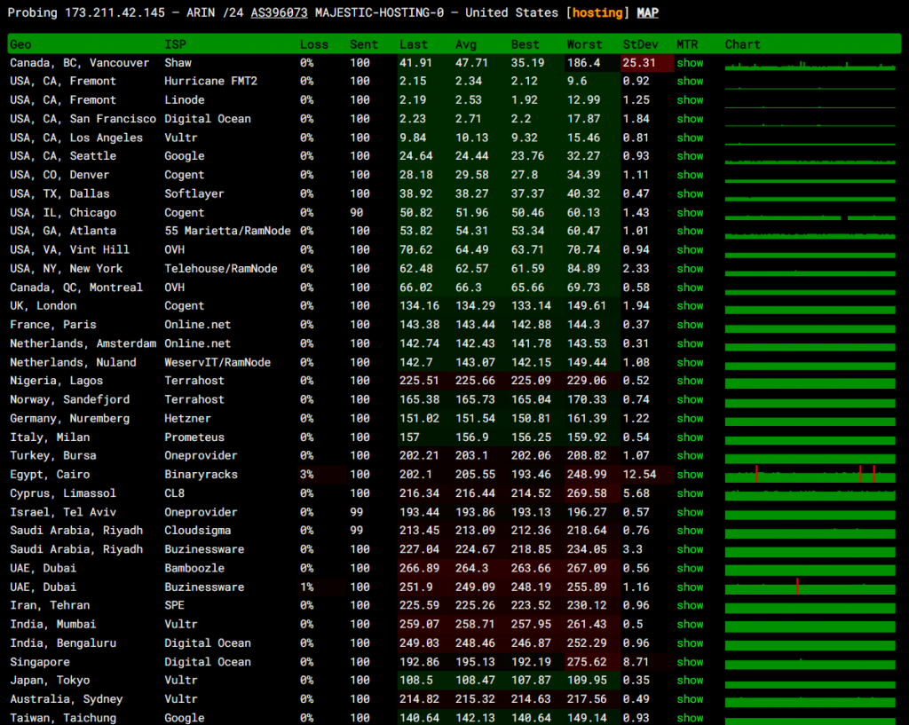The height and width of the screenshot is (725, 909).
Task: Show MTR for Dallas Softlayer row
Action: coord(690,193)
